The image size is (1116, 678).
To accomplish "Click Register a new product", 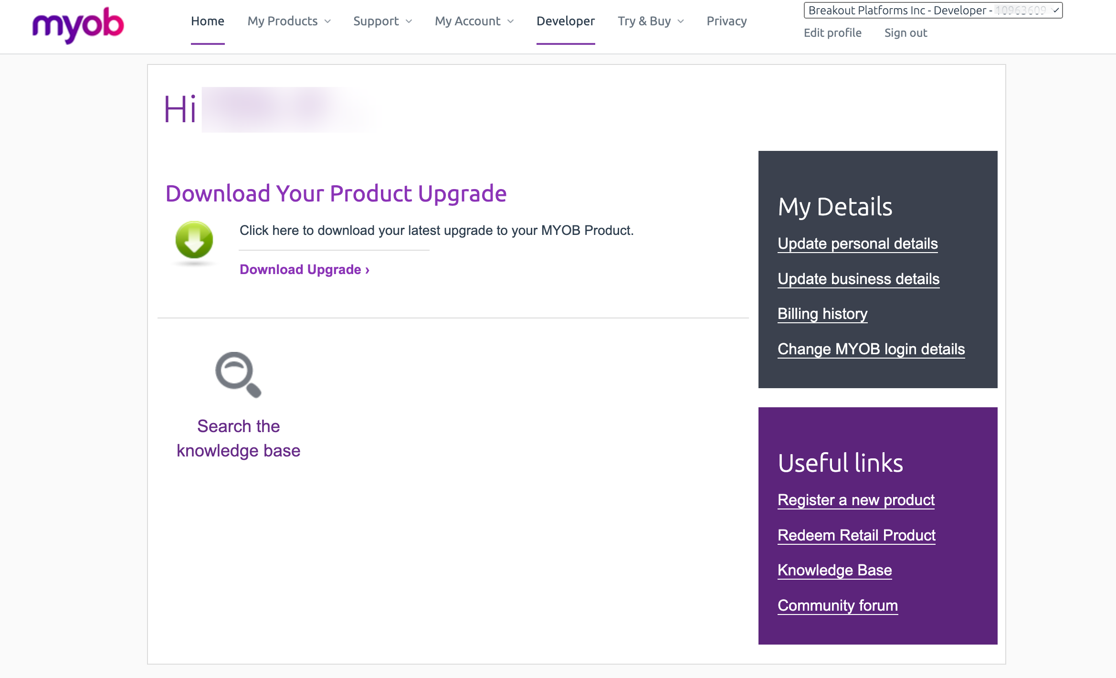I will 856,500.
